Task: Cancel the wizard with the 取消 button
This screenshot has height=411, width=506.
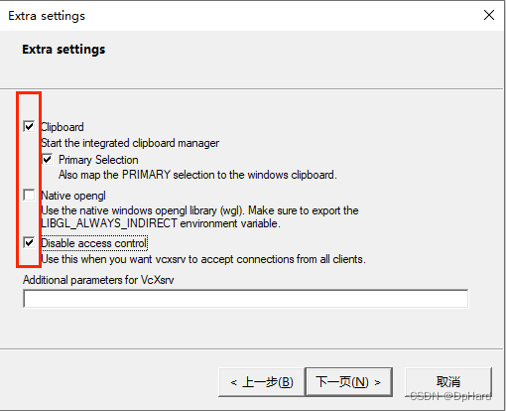Action: point(448,382)
